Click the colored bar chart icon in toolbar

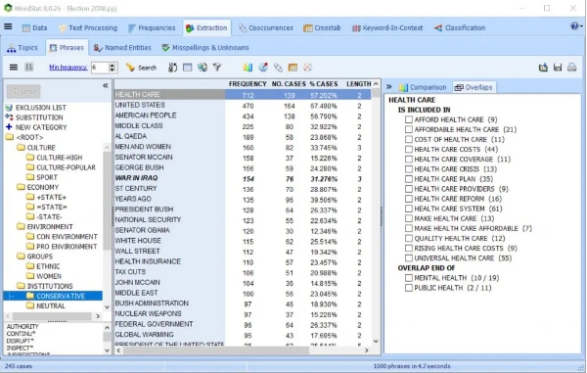pos(248,68)
